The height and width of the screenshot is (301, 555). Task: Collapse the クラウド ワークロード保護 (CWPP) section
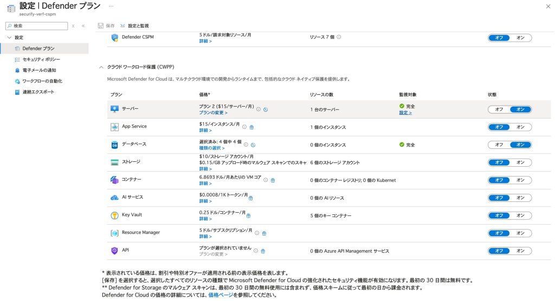click(x=100, y=67)
